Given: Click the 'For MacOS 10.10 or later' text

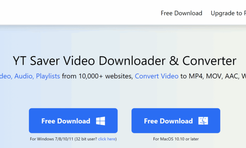Looking at the screenshot, I should [176, 139].
